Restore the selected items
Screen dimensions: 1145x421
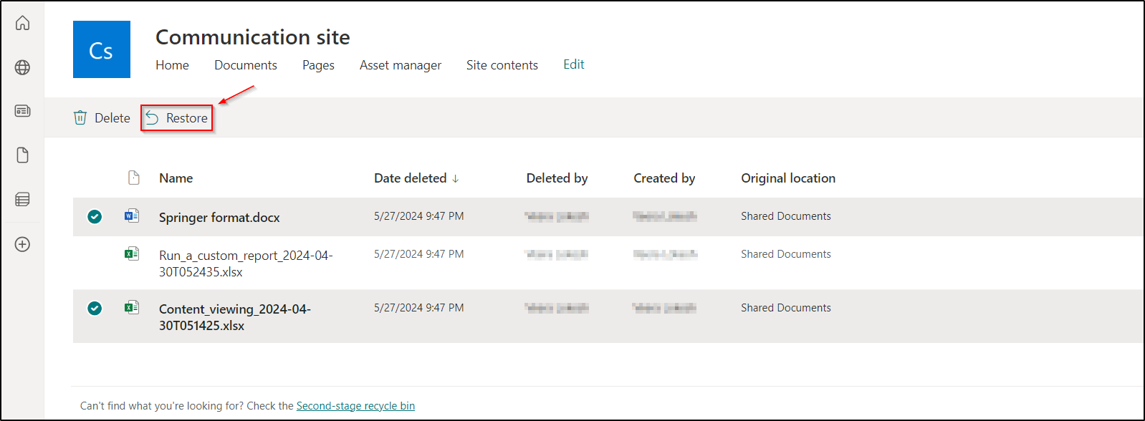click(177, 118)
